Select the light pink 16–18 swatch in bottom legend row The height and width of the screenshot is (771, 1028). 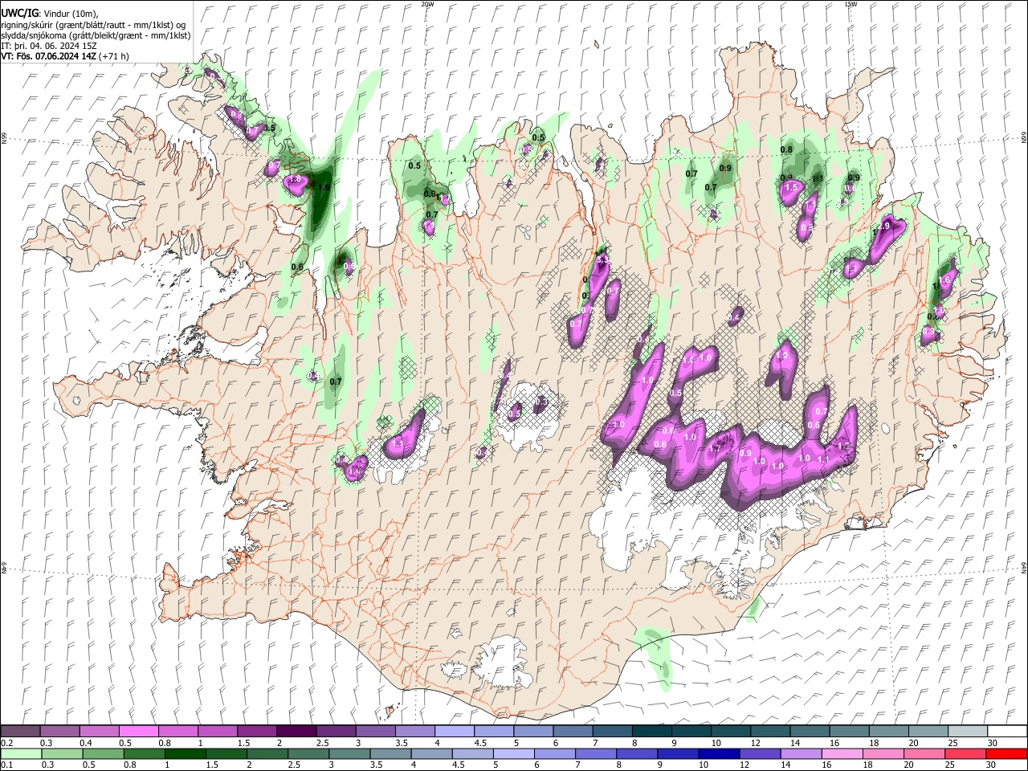(842, 753)
